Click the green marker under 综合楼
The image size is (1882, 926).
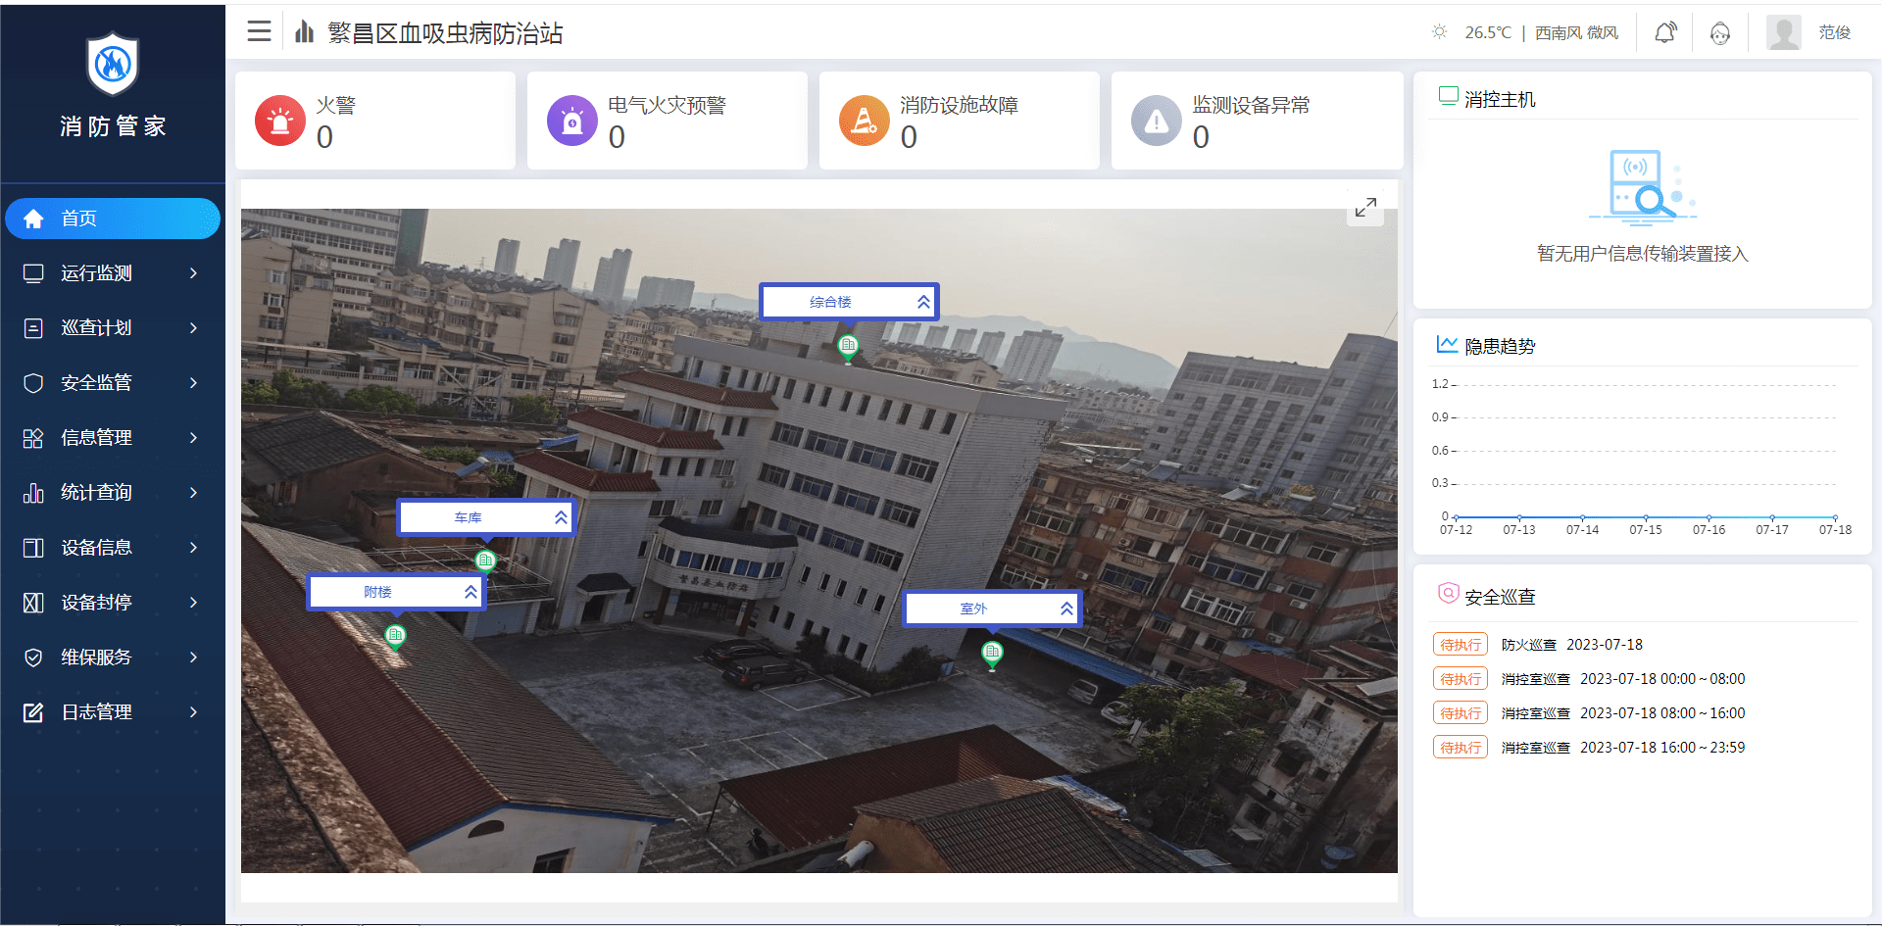click(848, 346)
